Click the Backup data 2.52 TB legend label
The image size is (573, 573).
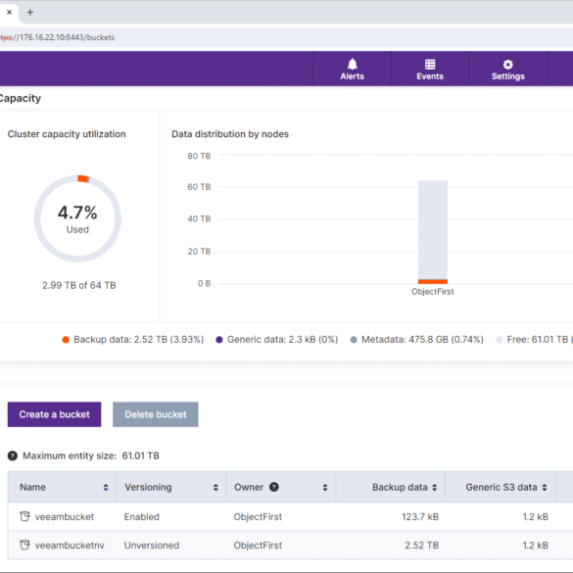(x=138, y=340)
